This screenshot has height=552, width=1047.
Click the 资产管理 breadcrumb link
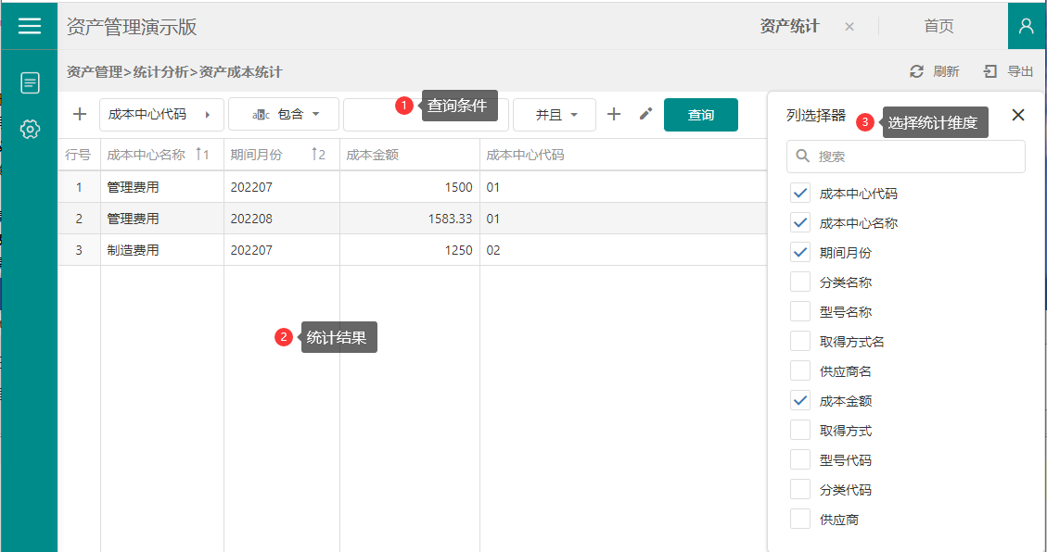coord(95,72)
